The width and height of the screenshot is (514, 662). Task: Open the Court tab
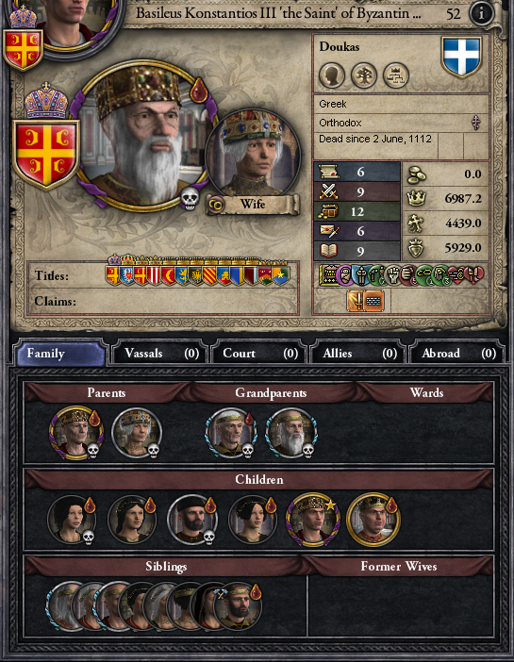click(x=260, y=353)
